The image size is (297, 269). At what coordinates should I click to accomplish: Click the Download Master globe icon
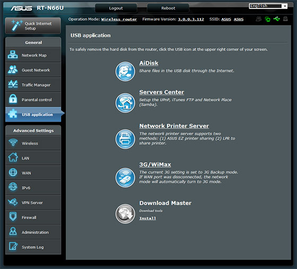(x=125, y=214)
